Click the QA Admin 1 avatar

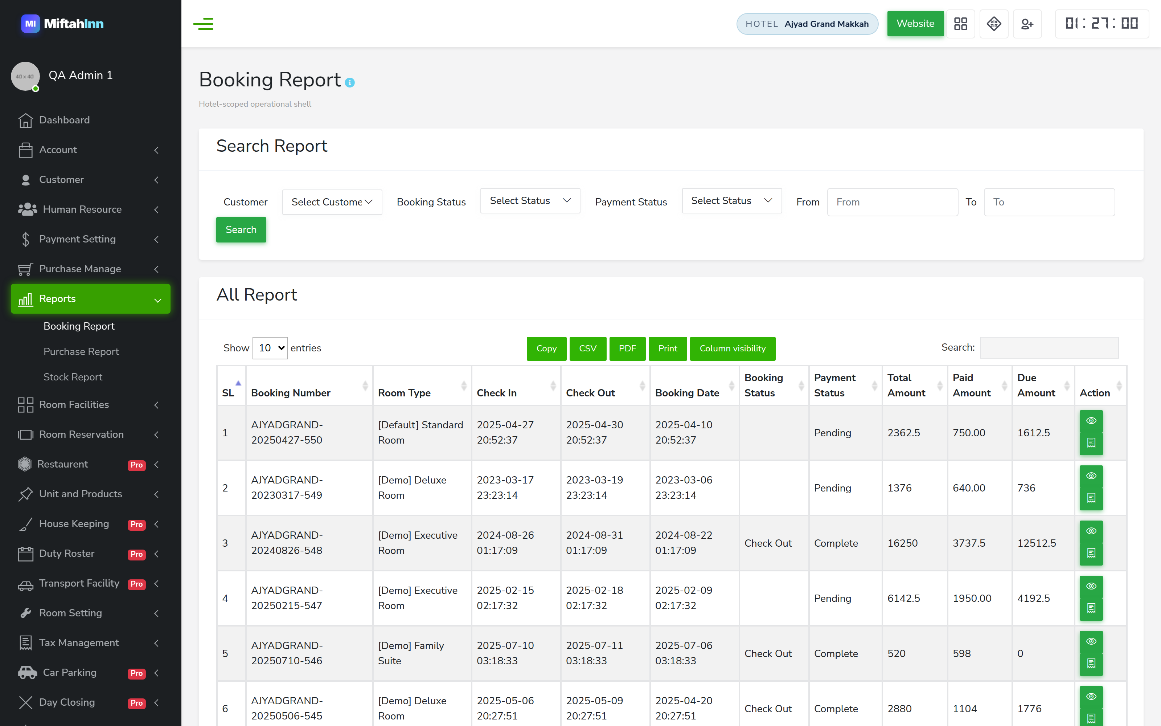tap(25, 76)
